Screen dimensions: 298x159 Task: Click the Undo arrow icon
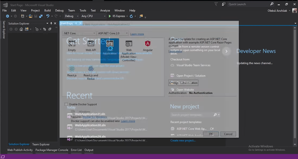pyautogui.click(x=48, y=16)
